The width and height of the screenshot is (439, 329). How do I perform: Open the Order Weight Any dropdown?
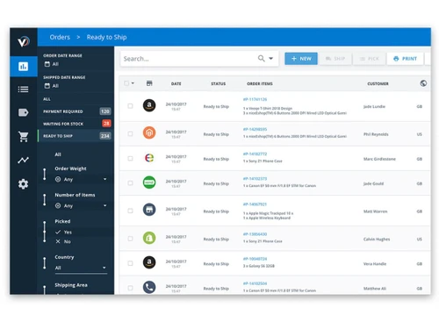(81, 179)
